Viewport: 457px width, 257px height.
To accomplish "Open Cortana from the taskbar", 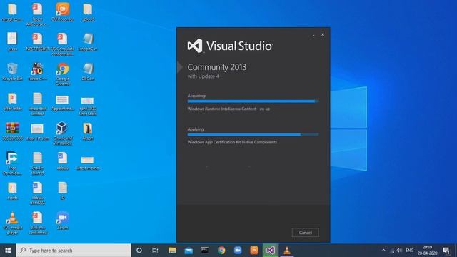I will [x=139, y=251].
